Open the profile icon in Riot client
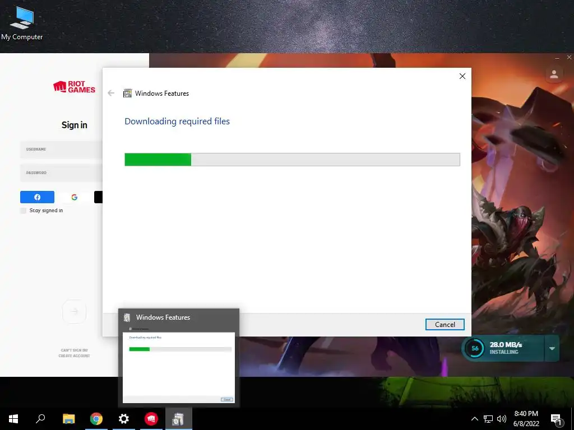This screenshot has height=430, width=574. click(554, 74)
